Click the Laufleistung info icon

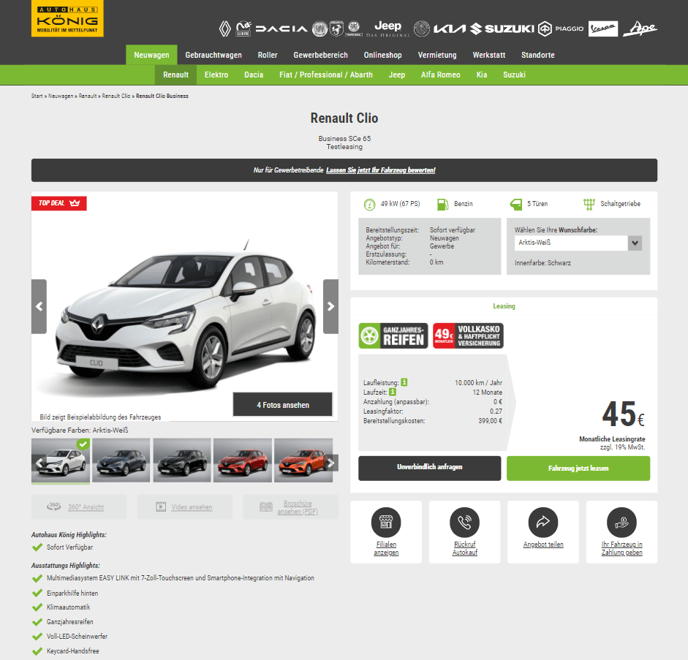pos(404,382)
